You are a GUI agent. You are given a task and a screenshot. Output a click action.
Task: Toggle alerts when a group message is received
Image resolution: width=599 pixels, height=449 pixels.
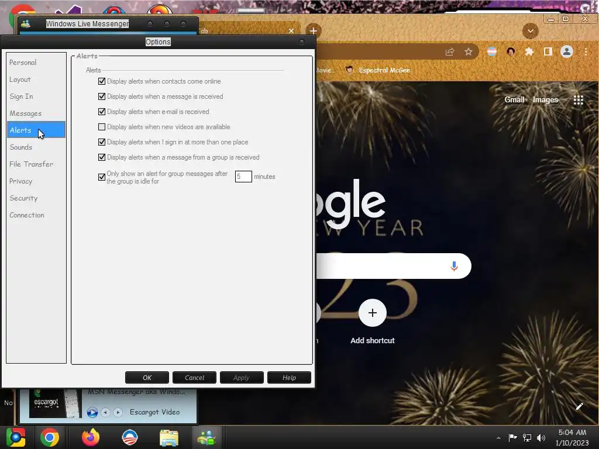pyautogui.click(x=102, y=157)
